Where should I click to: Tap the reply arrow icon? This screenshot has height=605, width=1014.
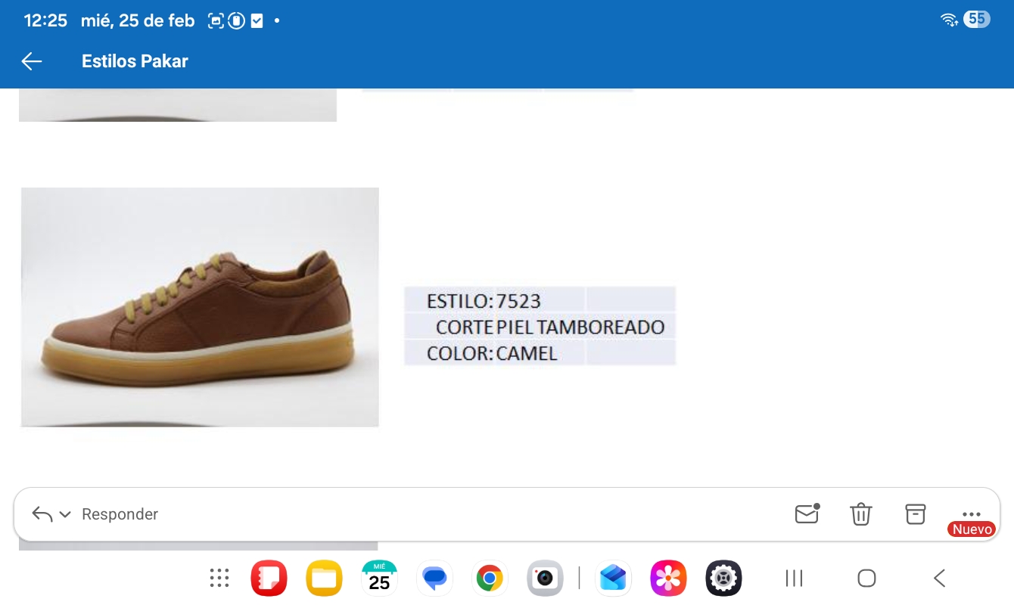(x=42, y=514)
